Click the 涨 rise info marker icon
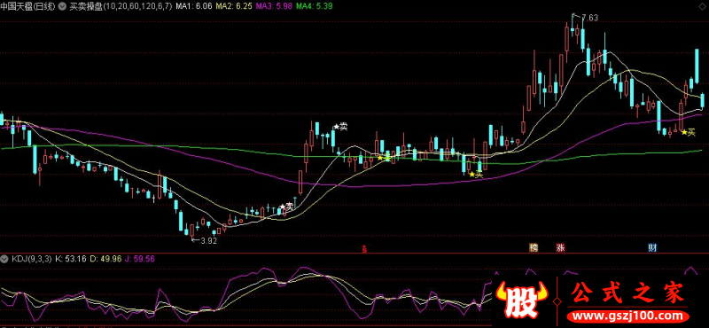709x328 pixels. pos(560,247)
